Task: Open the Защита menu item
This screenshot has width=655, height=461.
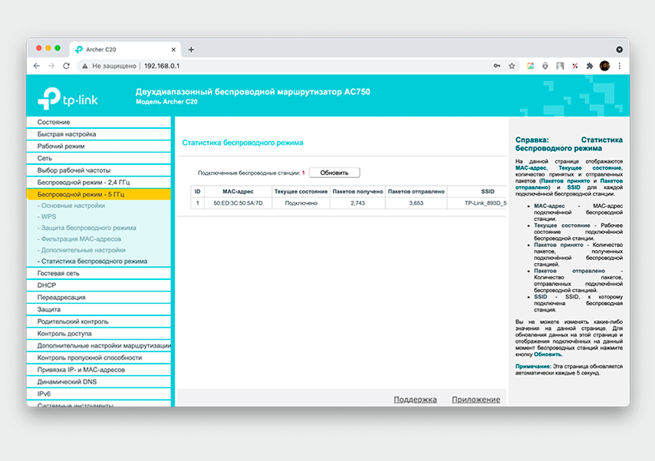Action: (99, 310)
